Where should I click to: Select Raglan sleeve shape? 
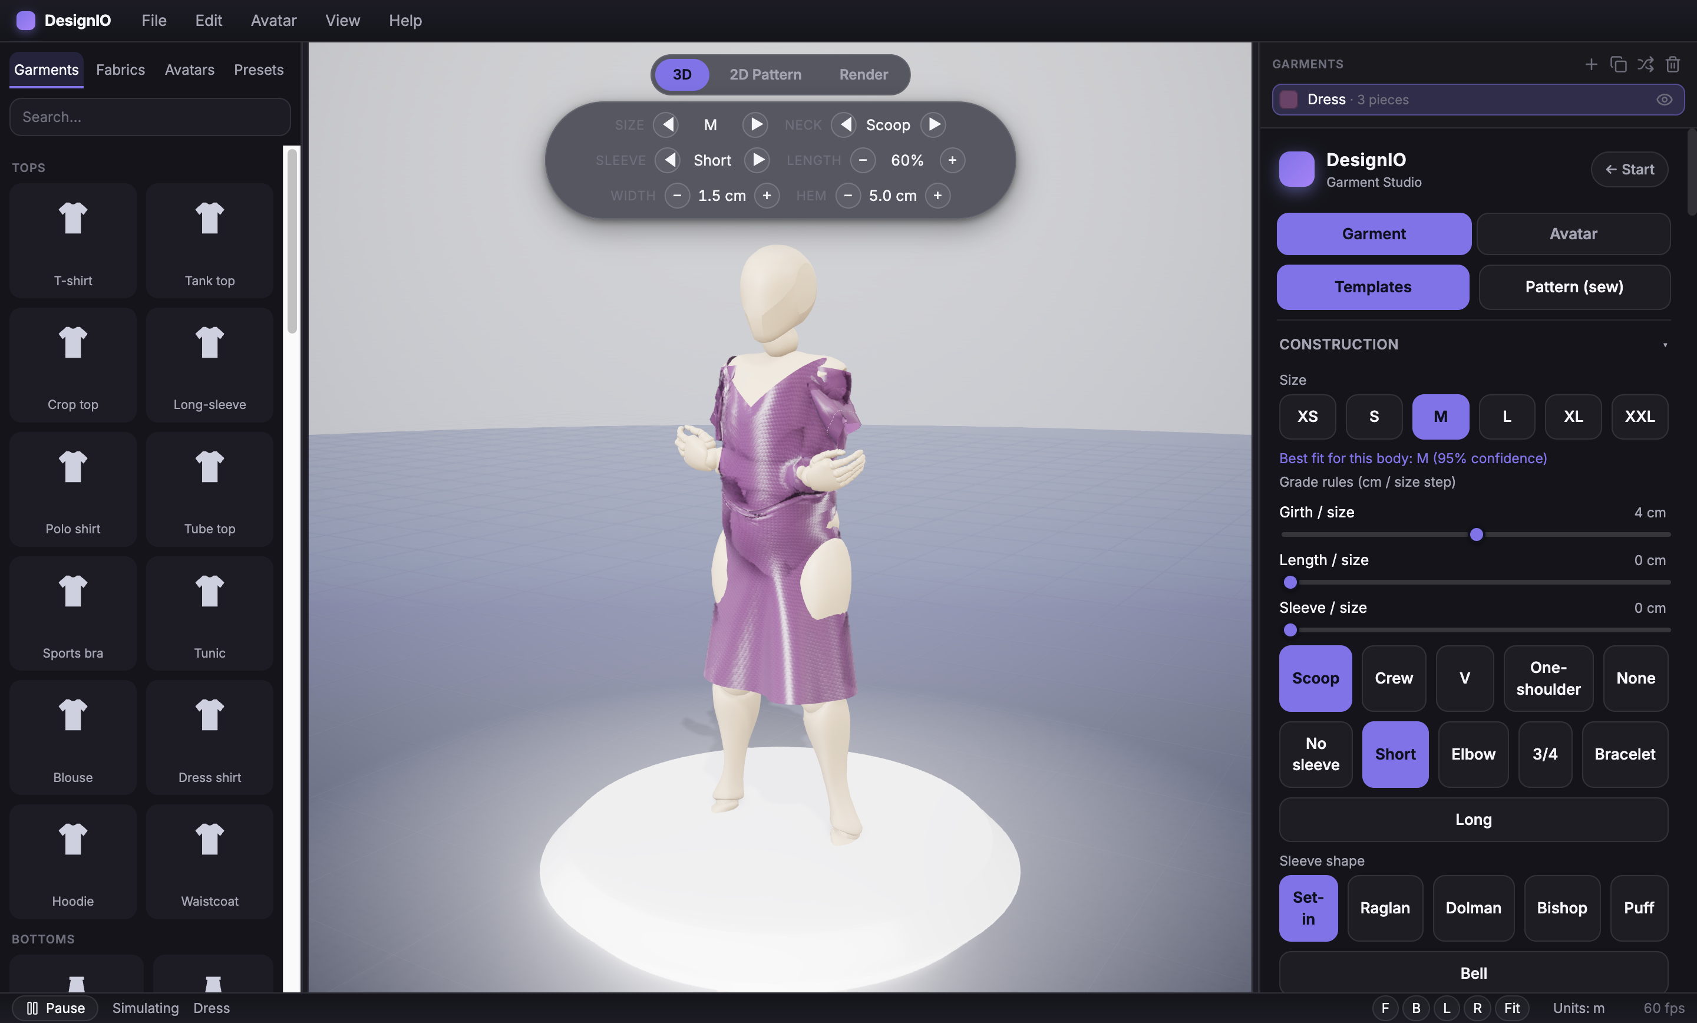point(1385,908)
